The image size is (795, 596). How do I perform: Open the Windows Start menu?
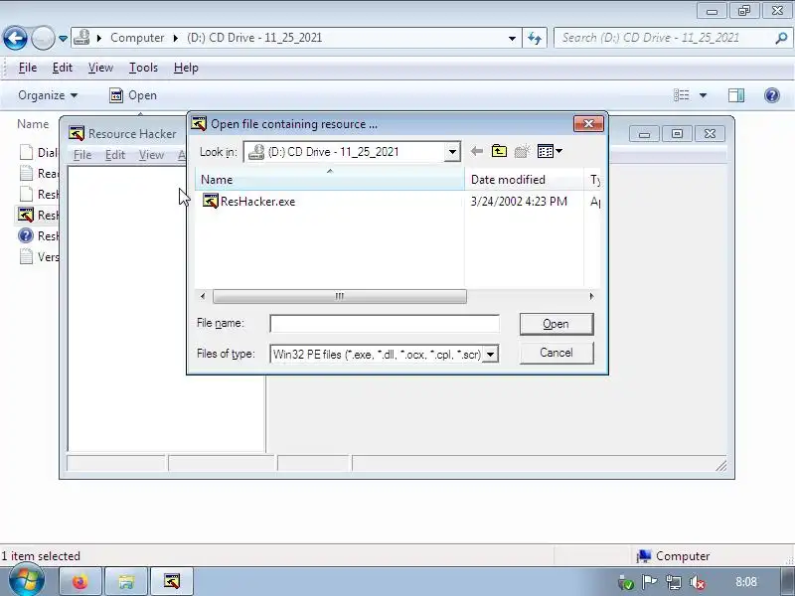(26, 581)
